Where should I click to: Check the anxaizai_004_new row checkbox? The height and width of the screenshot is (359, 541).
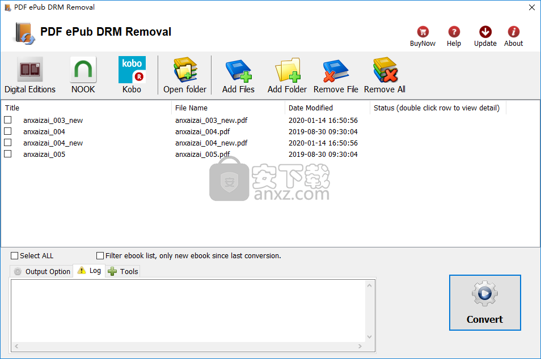coord(7,143)
